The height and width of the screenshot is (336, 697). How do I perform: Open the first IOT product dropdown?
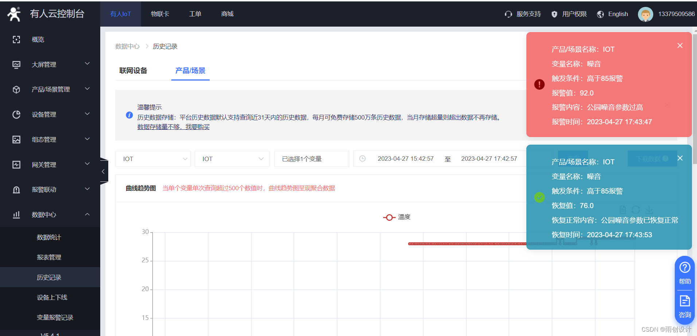click(153, 159)
